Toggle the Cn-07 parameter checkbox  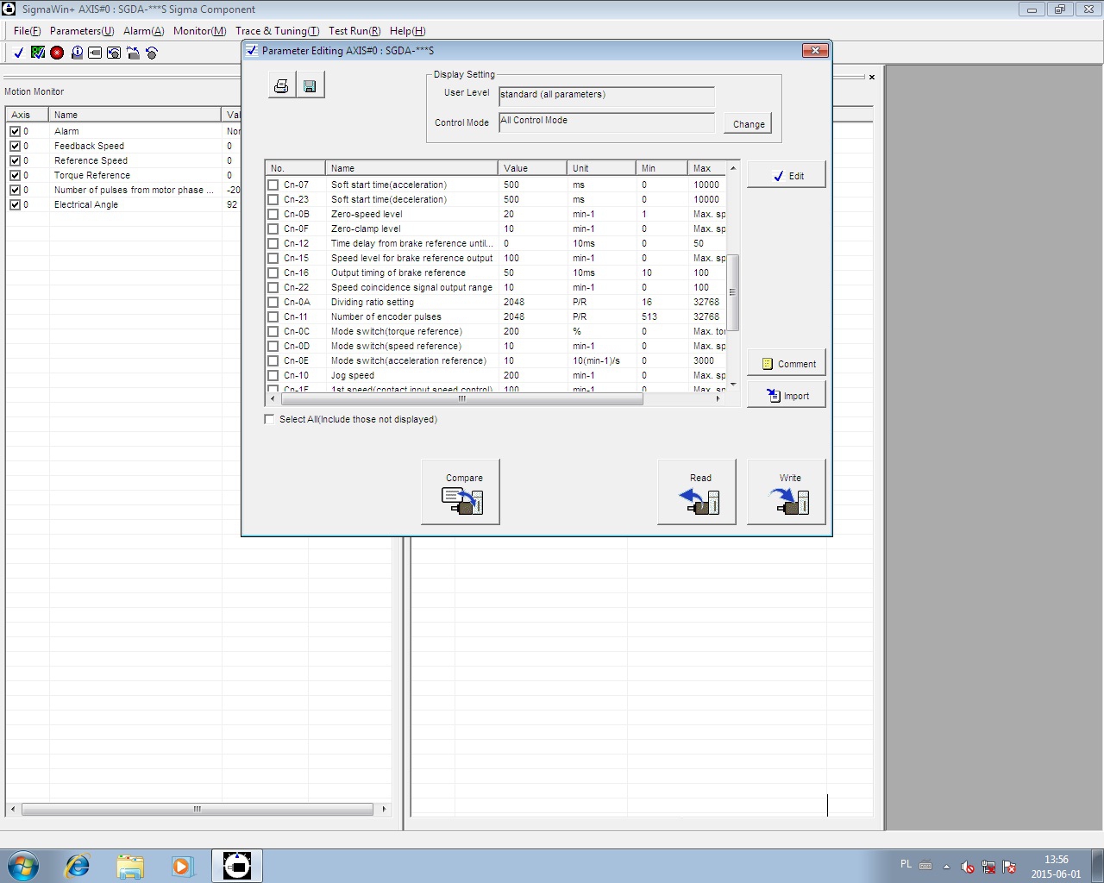click(x=273, y=185)
